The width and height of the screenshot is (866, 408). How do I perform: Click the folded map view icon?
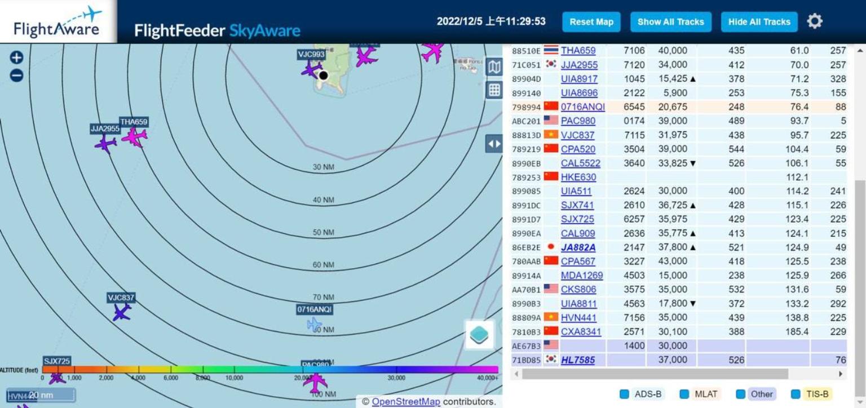click(x=494, y=67)
